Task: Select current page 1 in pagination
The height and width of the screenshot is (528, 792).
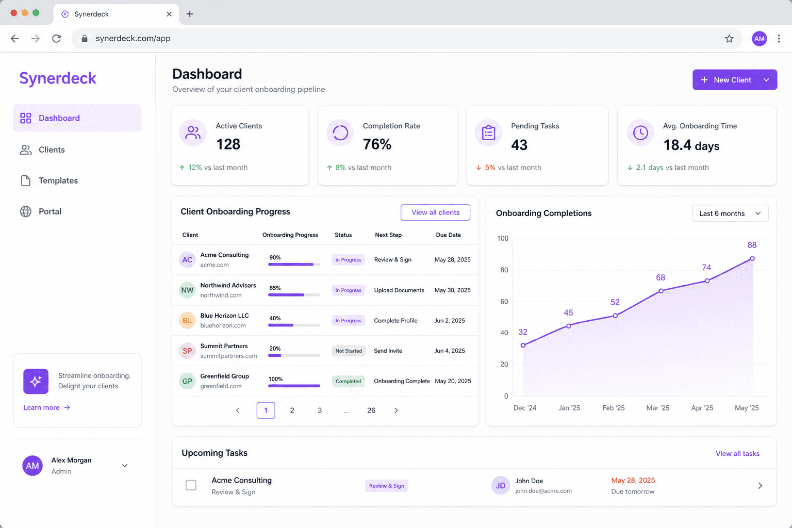Action: 266,410
